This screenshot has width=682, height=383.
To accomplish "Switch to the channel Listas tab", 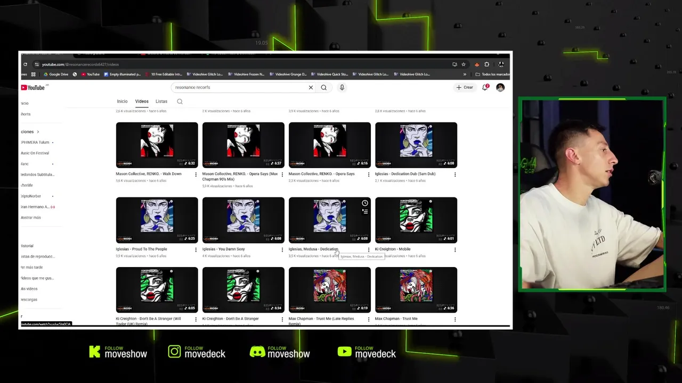I will click(161, 102).
